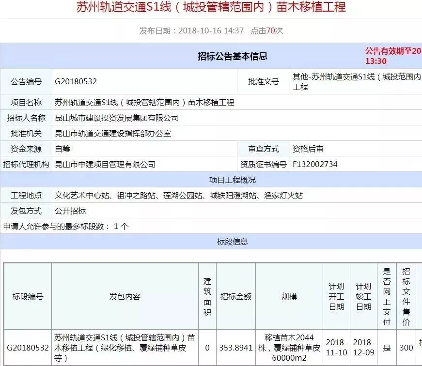Screen dimensions: 422x366
Task: Select the 招标人名称 value 昆山城市建设投资发展集团有限公司
Action: [x=117, y=118]
